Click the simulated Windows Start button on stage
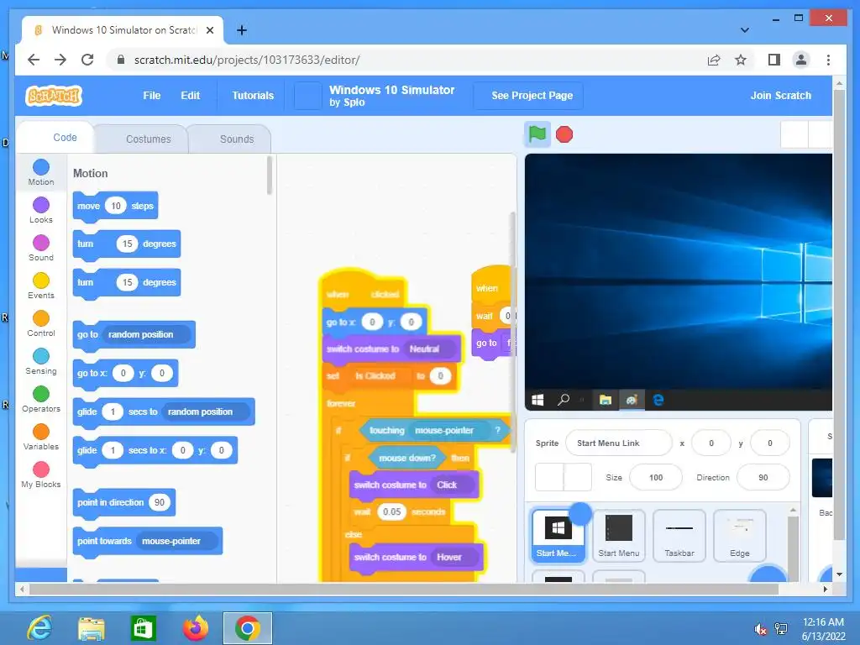 click(x=537, y=400)
